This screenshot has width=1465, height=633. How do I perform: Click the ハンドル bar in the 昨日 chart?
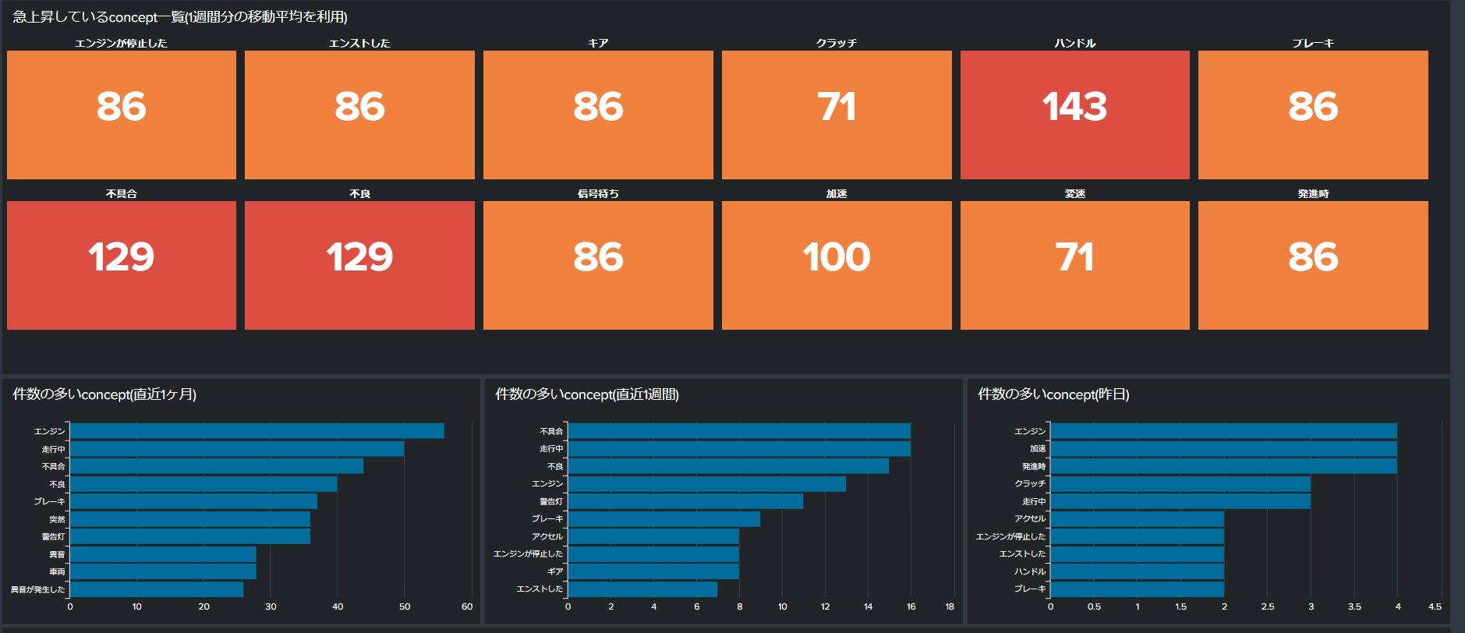(1138, 571)
